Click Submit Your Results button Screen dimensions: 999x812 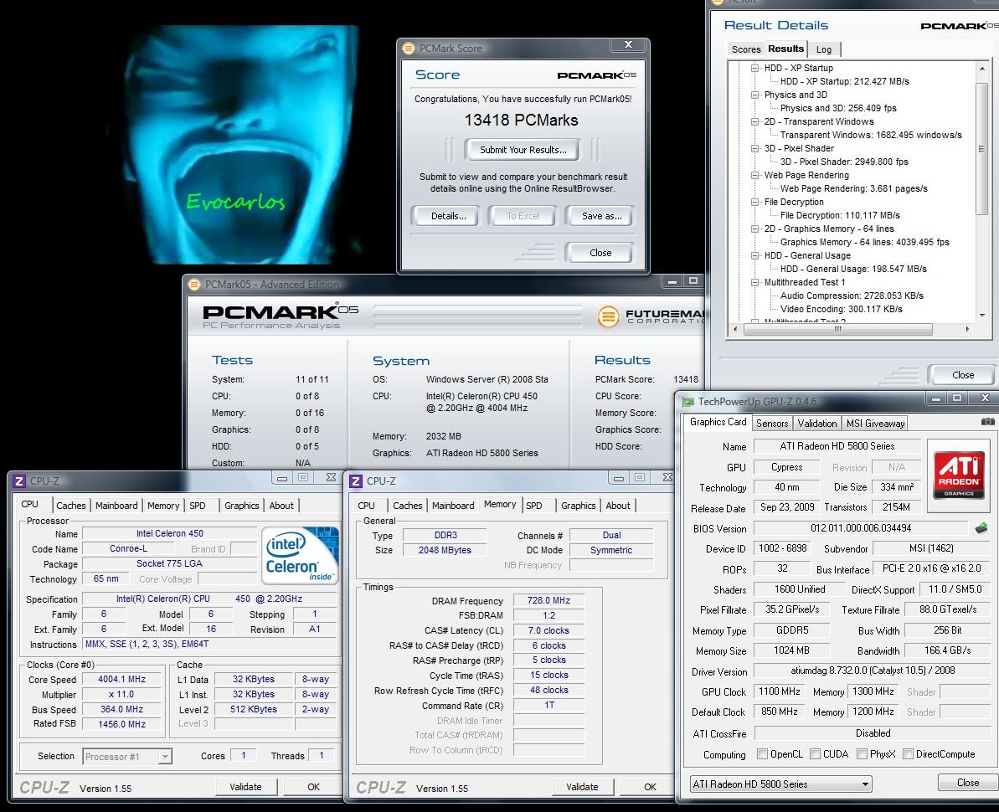click(x=523, y=150)
